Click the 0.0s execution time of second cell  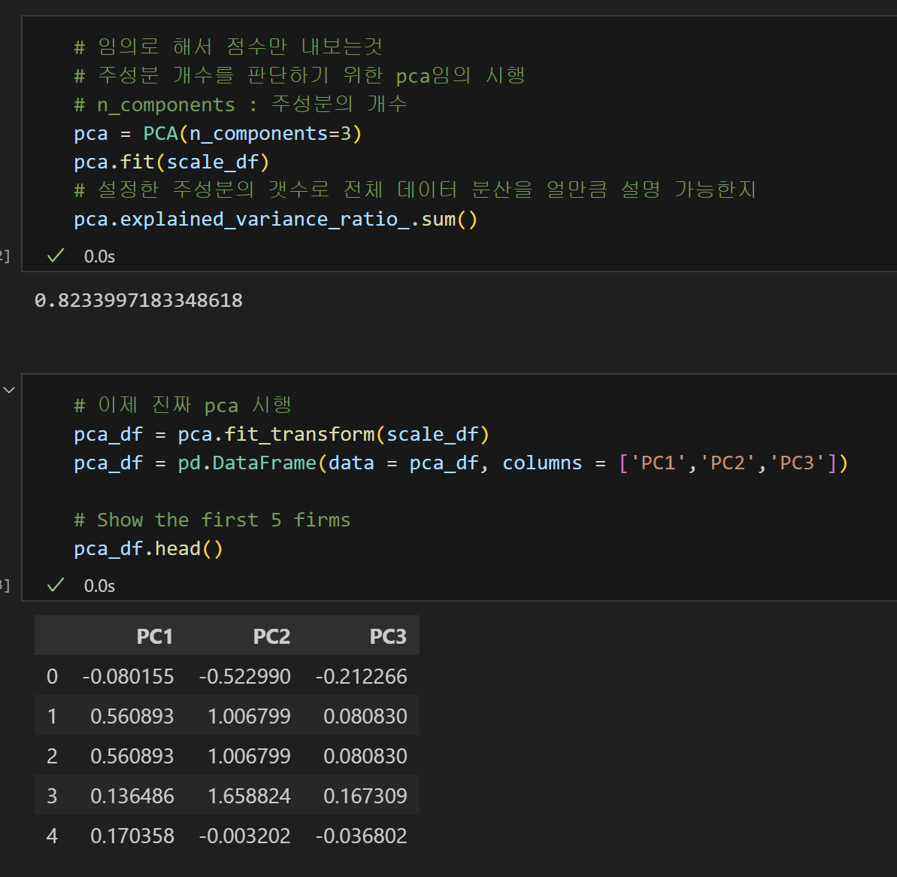(99, 586)
